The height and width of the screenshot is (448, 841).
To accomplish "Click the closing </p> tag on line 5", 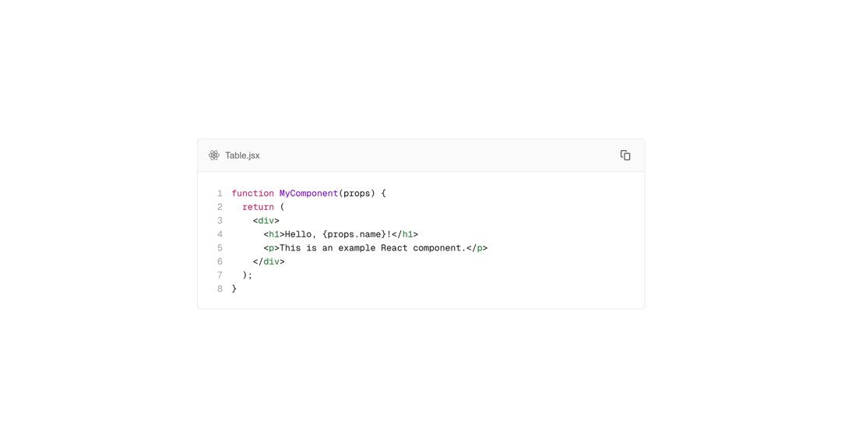I will click(x=477, y=248).
